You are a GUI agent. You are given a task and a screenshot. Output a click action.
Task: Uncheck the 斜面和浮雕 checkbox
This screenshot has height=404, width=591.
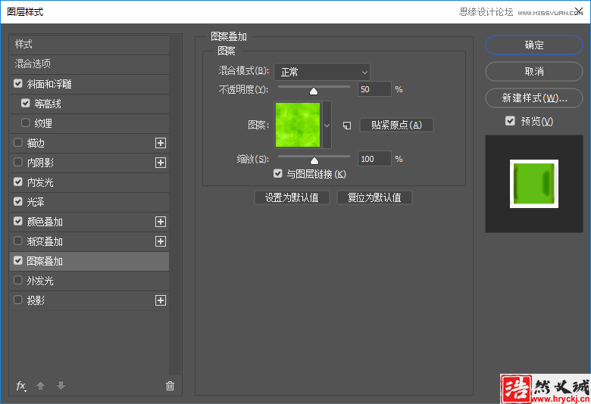coord(18,83)
